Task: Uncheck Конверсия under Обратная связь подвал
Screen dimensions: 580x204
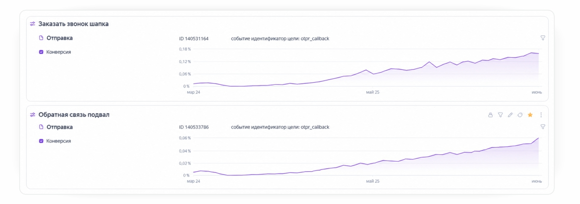Action: (x=41, y=141)
